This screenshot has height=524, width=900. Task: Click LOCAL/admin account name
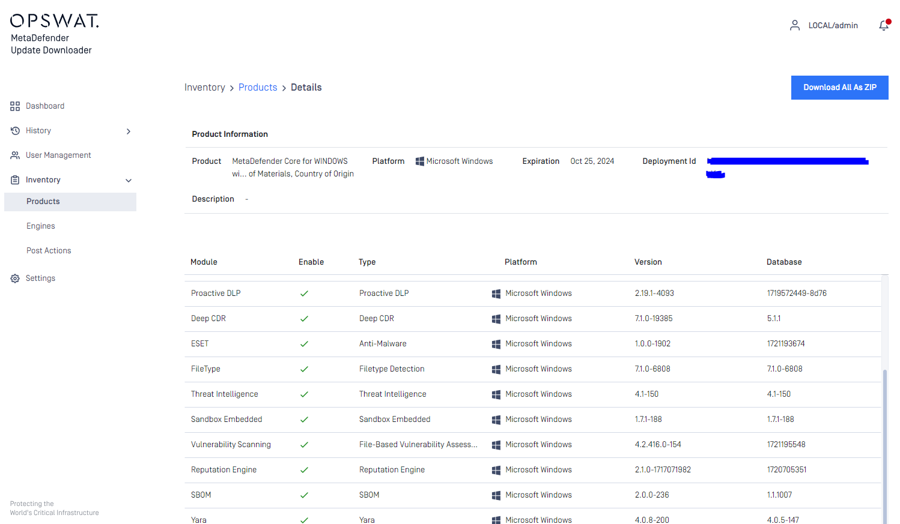pos(833,25)
